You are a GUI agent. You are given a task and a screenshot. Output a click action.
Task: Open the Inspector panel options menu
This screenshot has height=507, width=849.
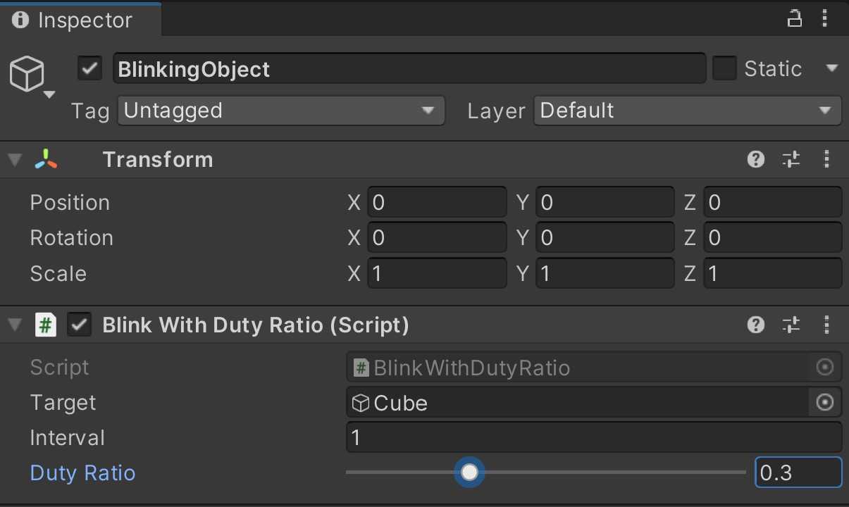(824, 19)
